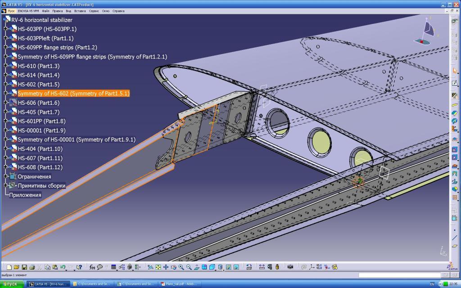
Task: Select the Pan view tool
Action: coord(166,267)
